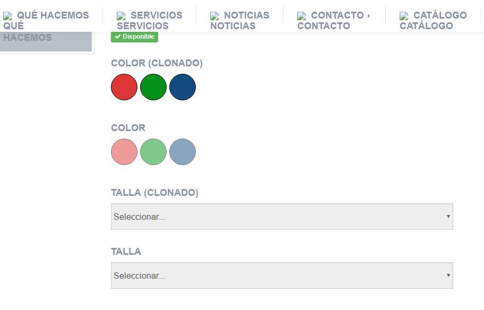This screenshot has height=310, width=484.
Task: Select the red Color (Clonado) swatch
Action: pos(124,87)
